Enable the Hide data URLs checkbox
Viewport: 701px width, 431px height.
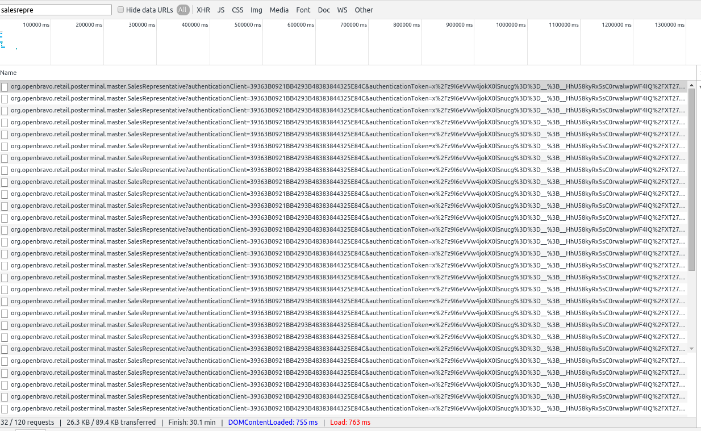click(121, 10)
